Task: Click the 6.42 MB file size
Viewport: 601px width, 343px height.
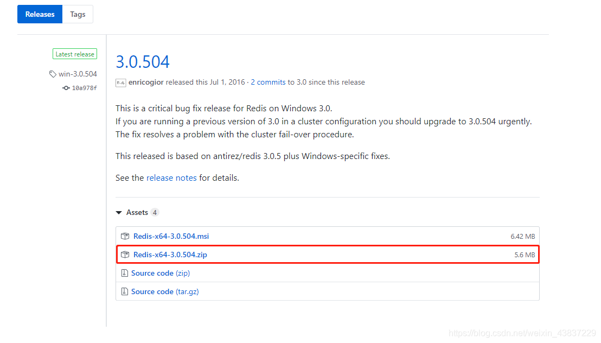Action: 523,236
